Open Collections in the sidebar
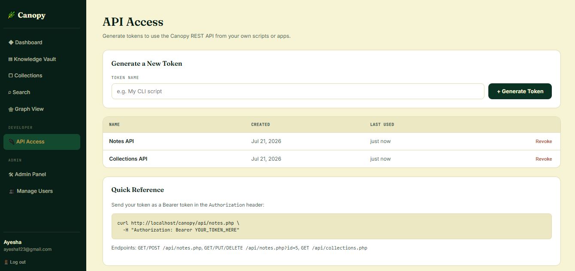Viewport: 575px width, 271px height. tap(42, 76)
